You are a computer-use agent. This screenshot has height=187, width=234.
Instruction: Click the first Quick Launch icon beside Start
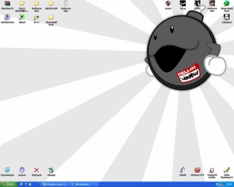pos(22,184)
